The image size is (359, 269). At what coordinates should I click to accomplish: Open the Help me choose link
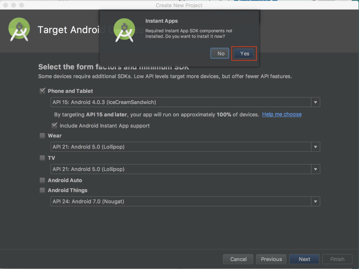pyautogui.click(x=282, y=114)
